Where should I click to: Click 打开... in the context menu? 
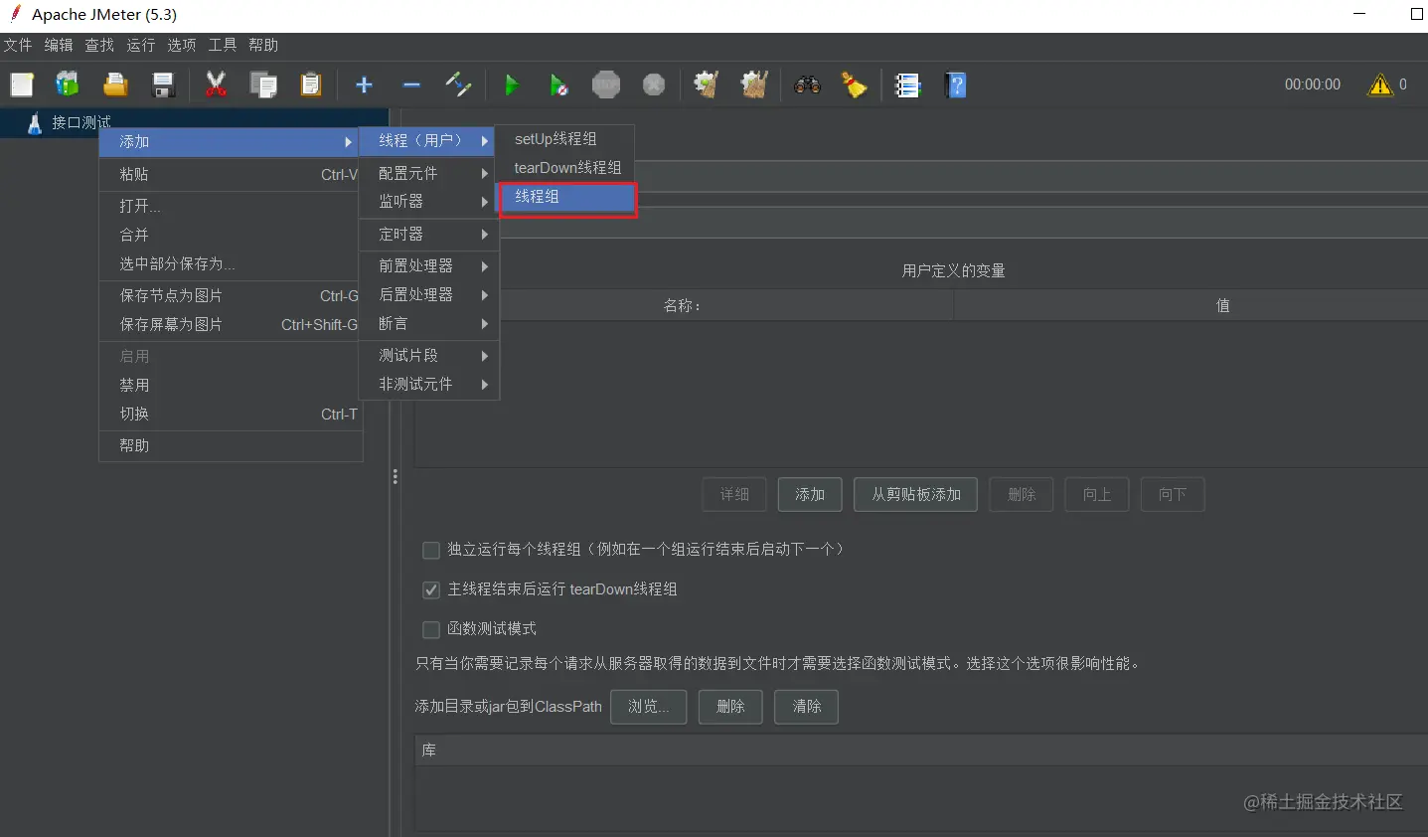point(231,207)
